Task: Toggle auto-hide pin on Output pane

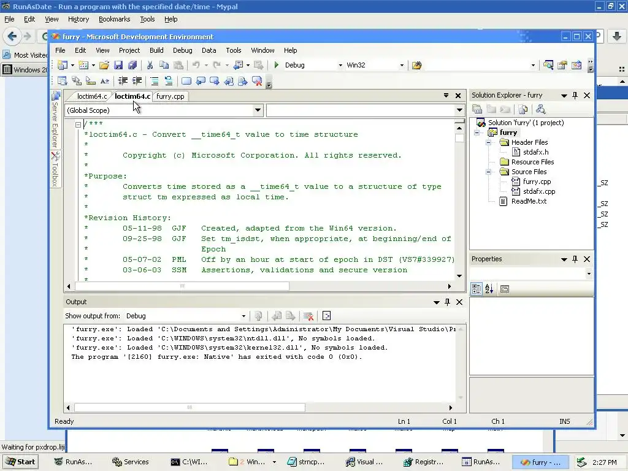Action: pos(447,302)
